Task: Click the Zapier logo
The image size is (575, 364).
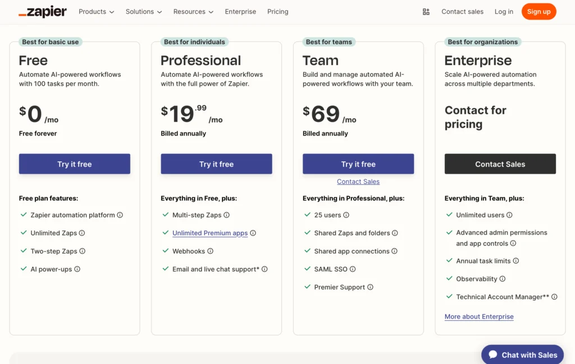Action: tap(43, 12)
